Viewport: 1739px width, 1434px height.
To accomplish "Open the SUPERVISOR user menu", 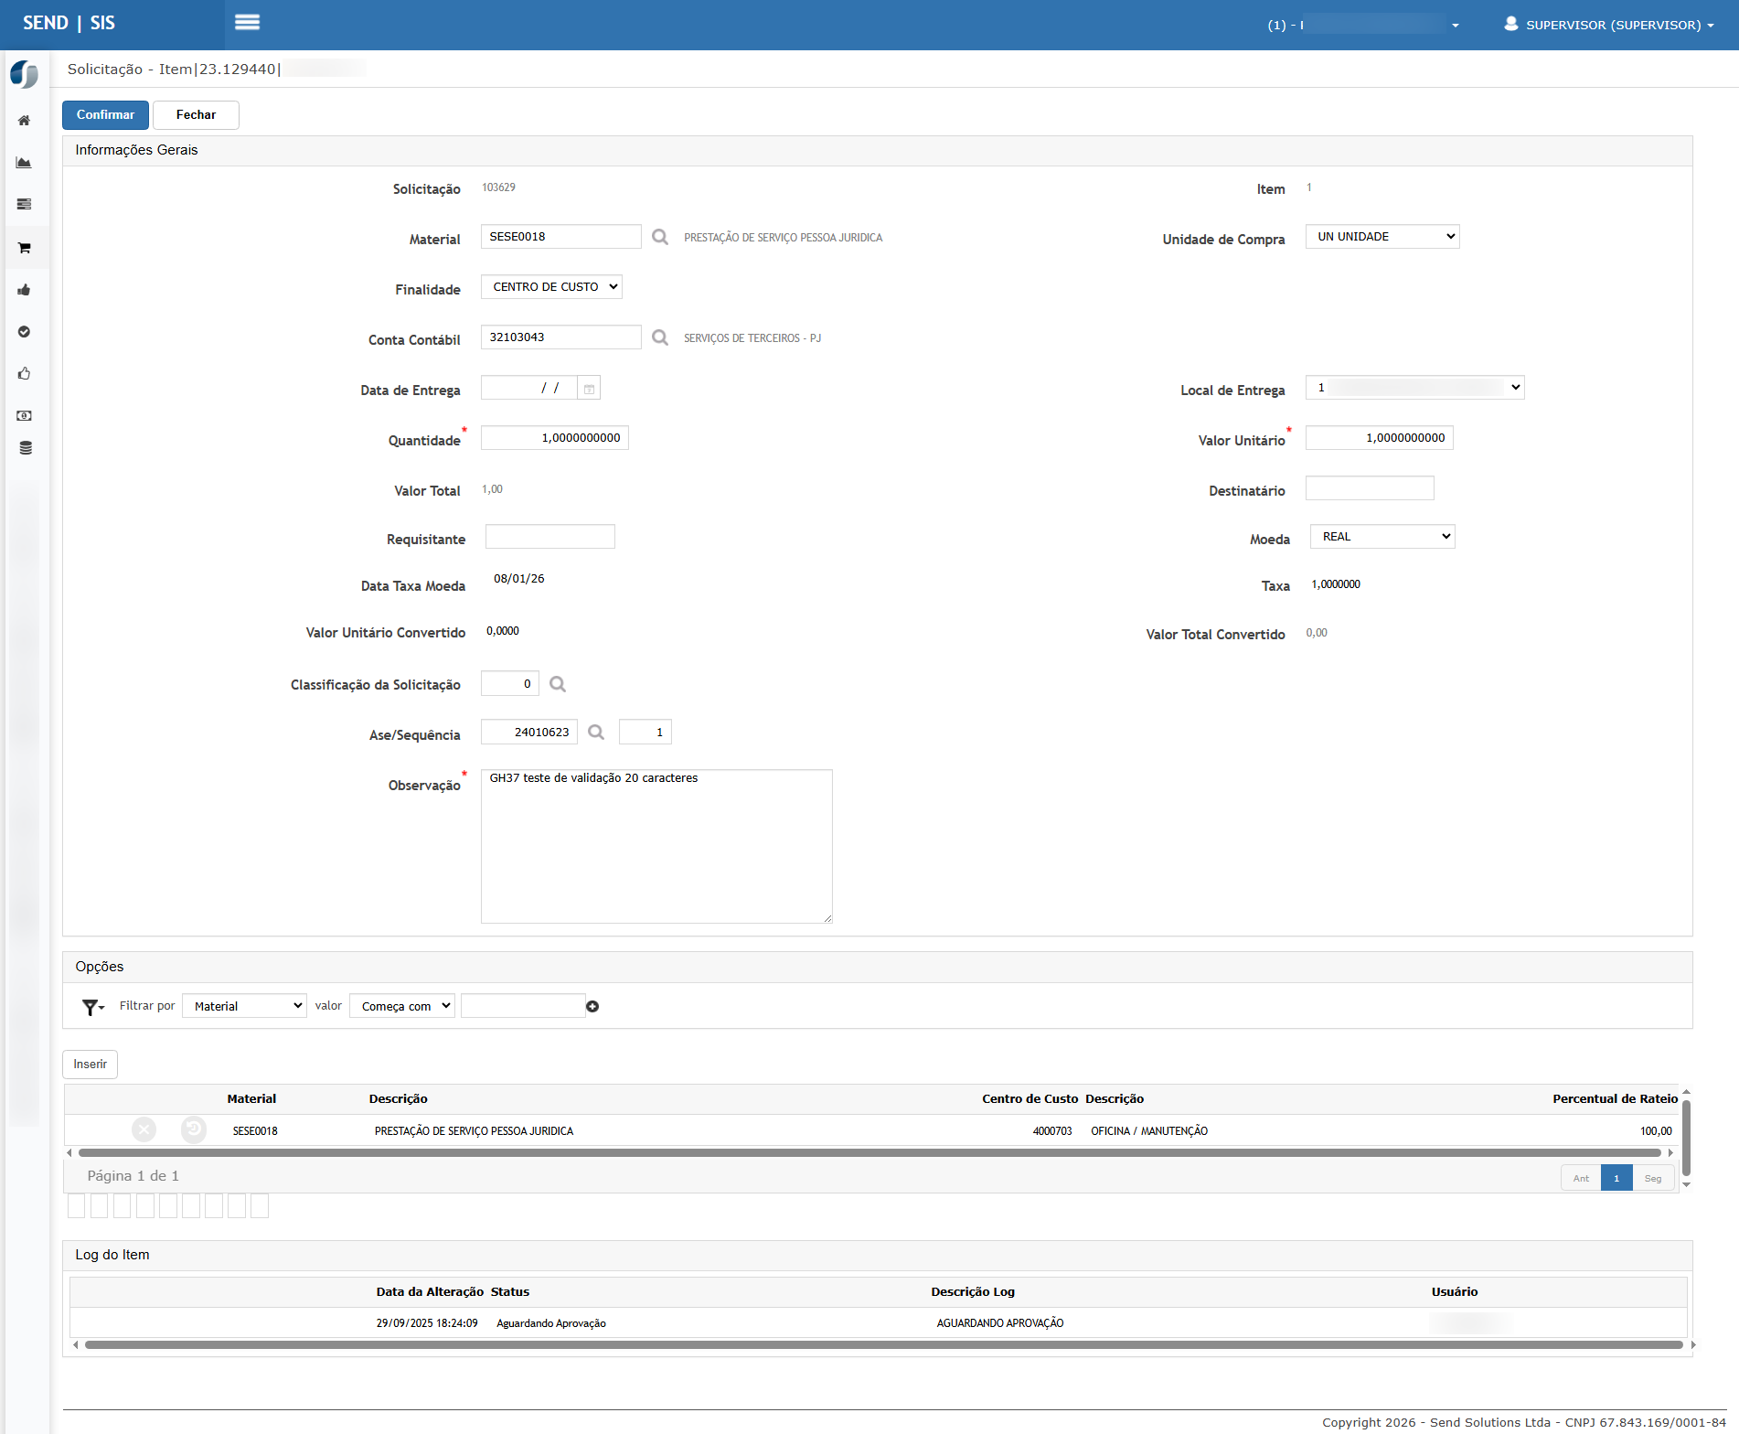I will (1609, 25).
